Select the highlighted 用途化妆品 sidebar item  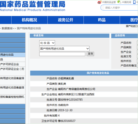(12, 55)
